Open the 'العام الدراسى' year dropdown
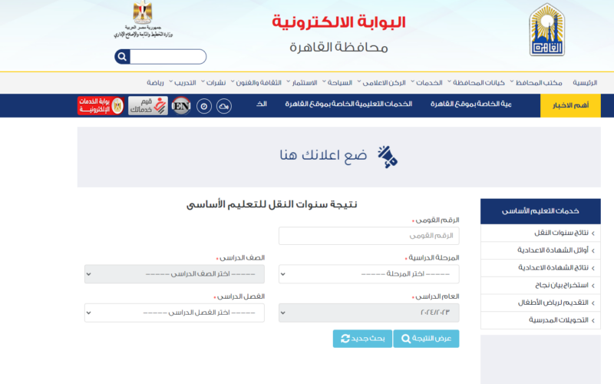 [368, 313]
